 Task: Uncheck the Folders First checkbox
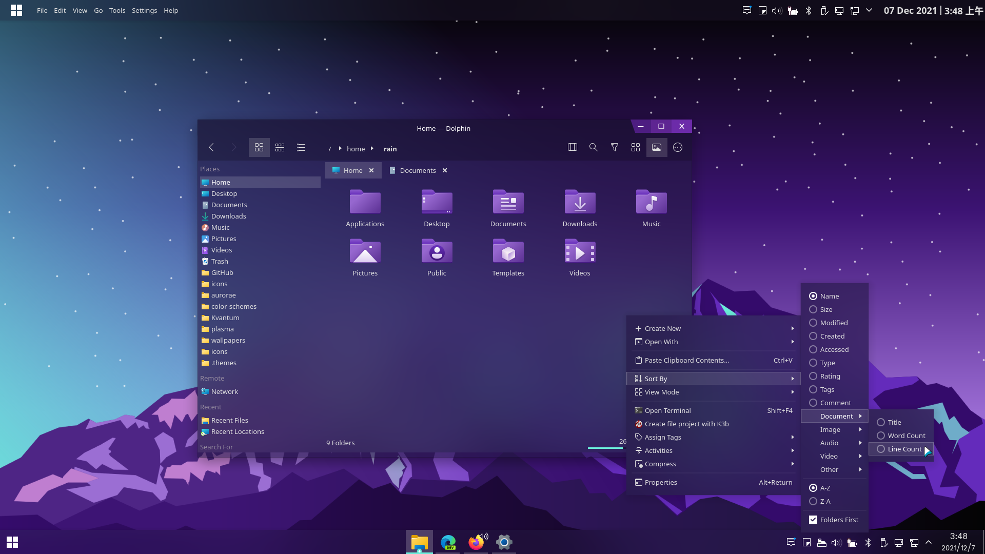[813, 520]
